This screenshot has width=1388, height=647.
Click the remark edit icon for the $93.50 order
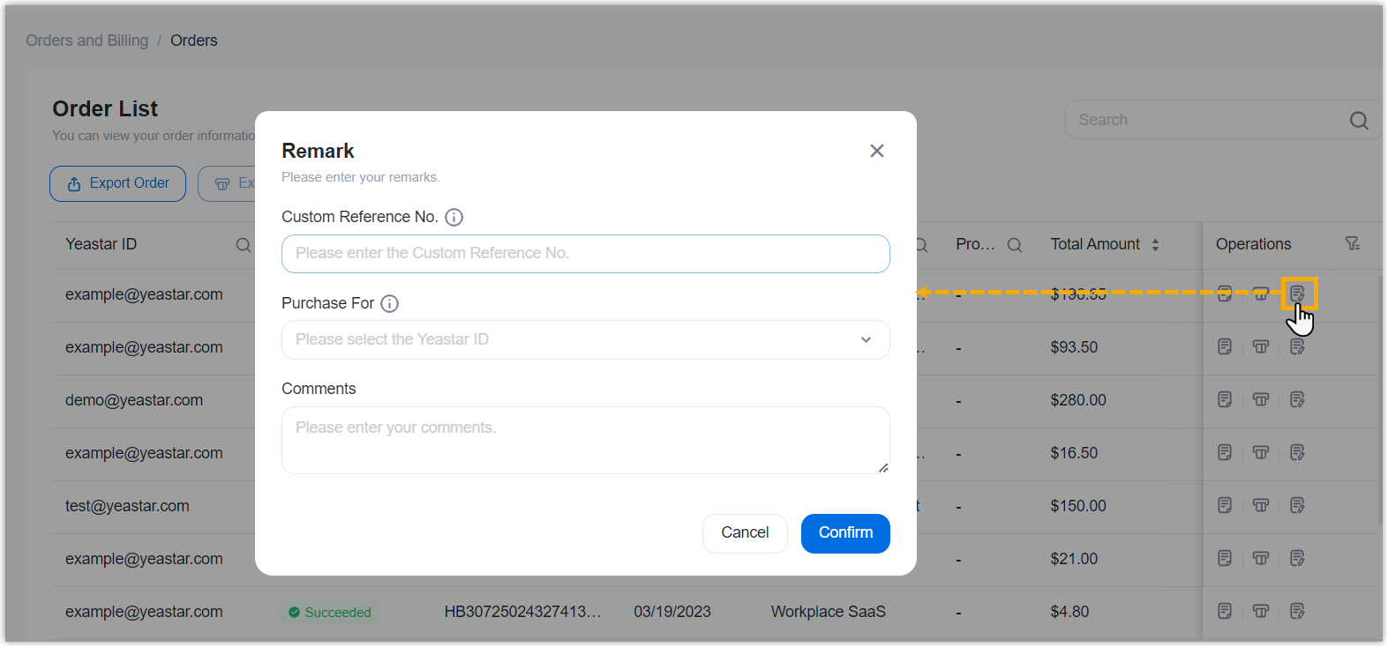pyautogui.click(x=1297, y=347)
